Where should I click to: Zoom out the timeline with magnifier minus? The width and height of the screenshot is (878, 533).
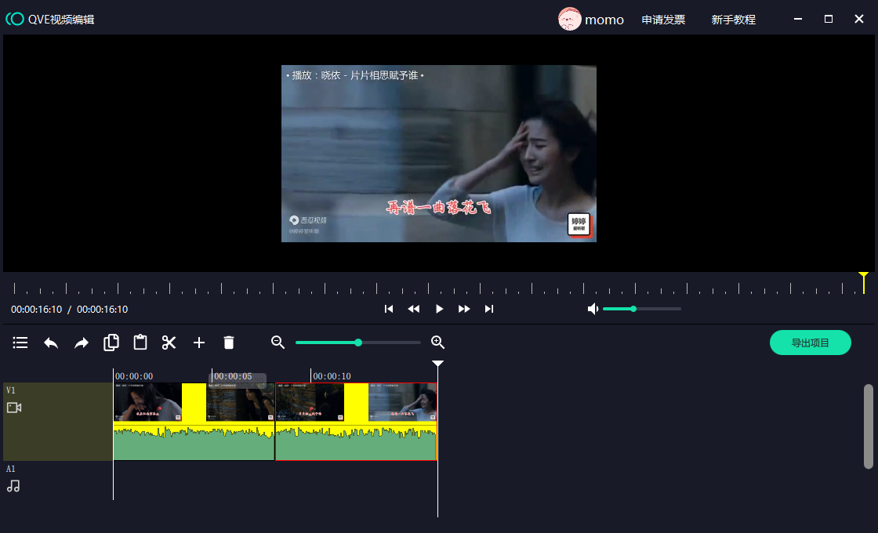coord(278,343)
